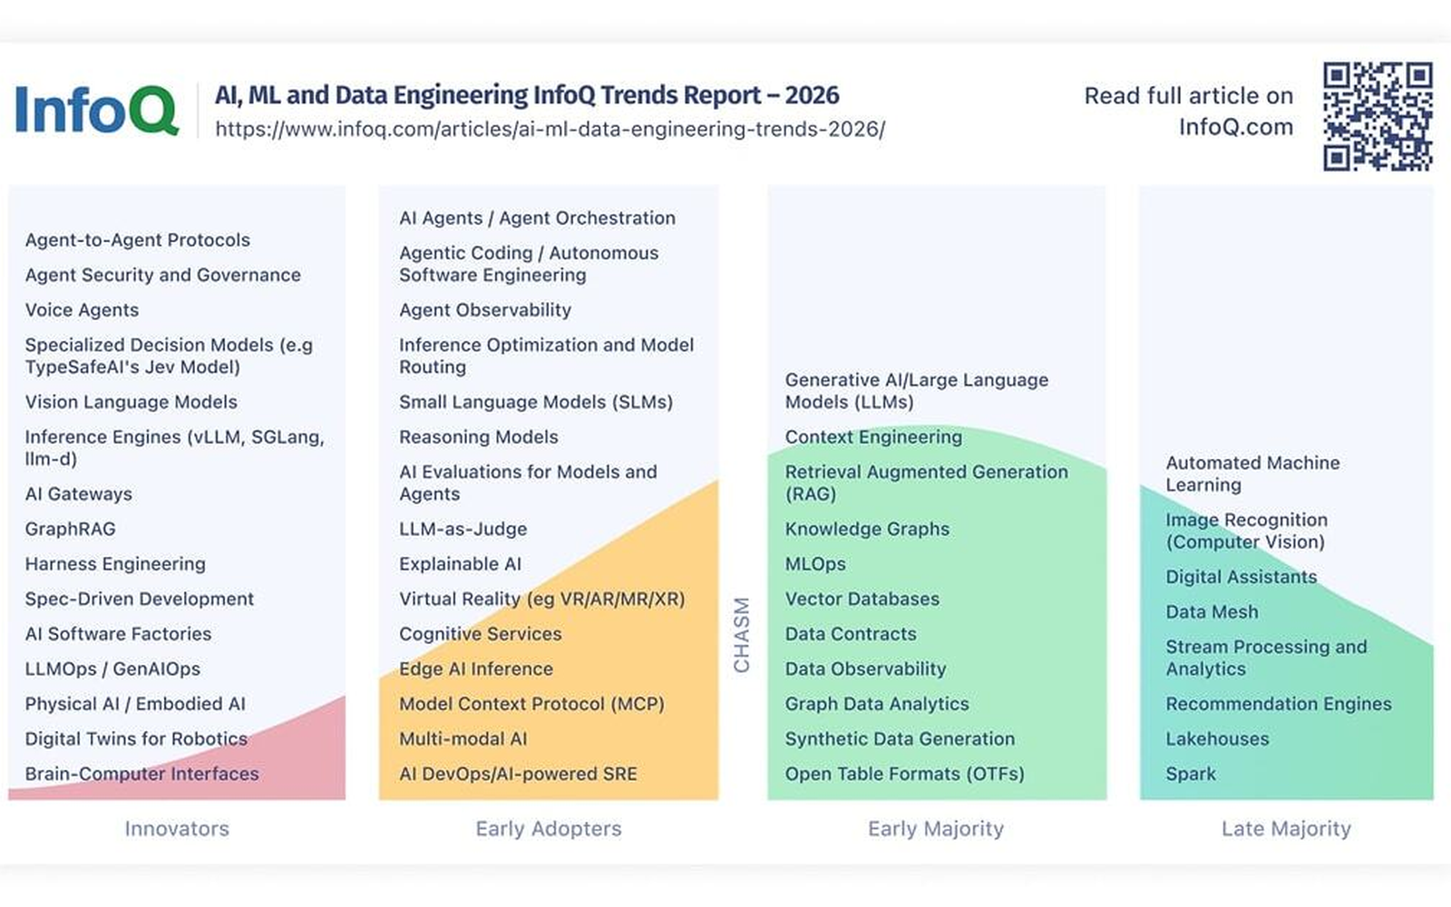Viewport: 1451px width, 907px height.
Task: Select 'Open Table Formats (OTFs)'
Action: tap(905, 774)
